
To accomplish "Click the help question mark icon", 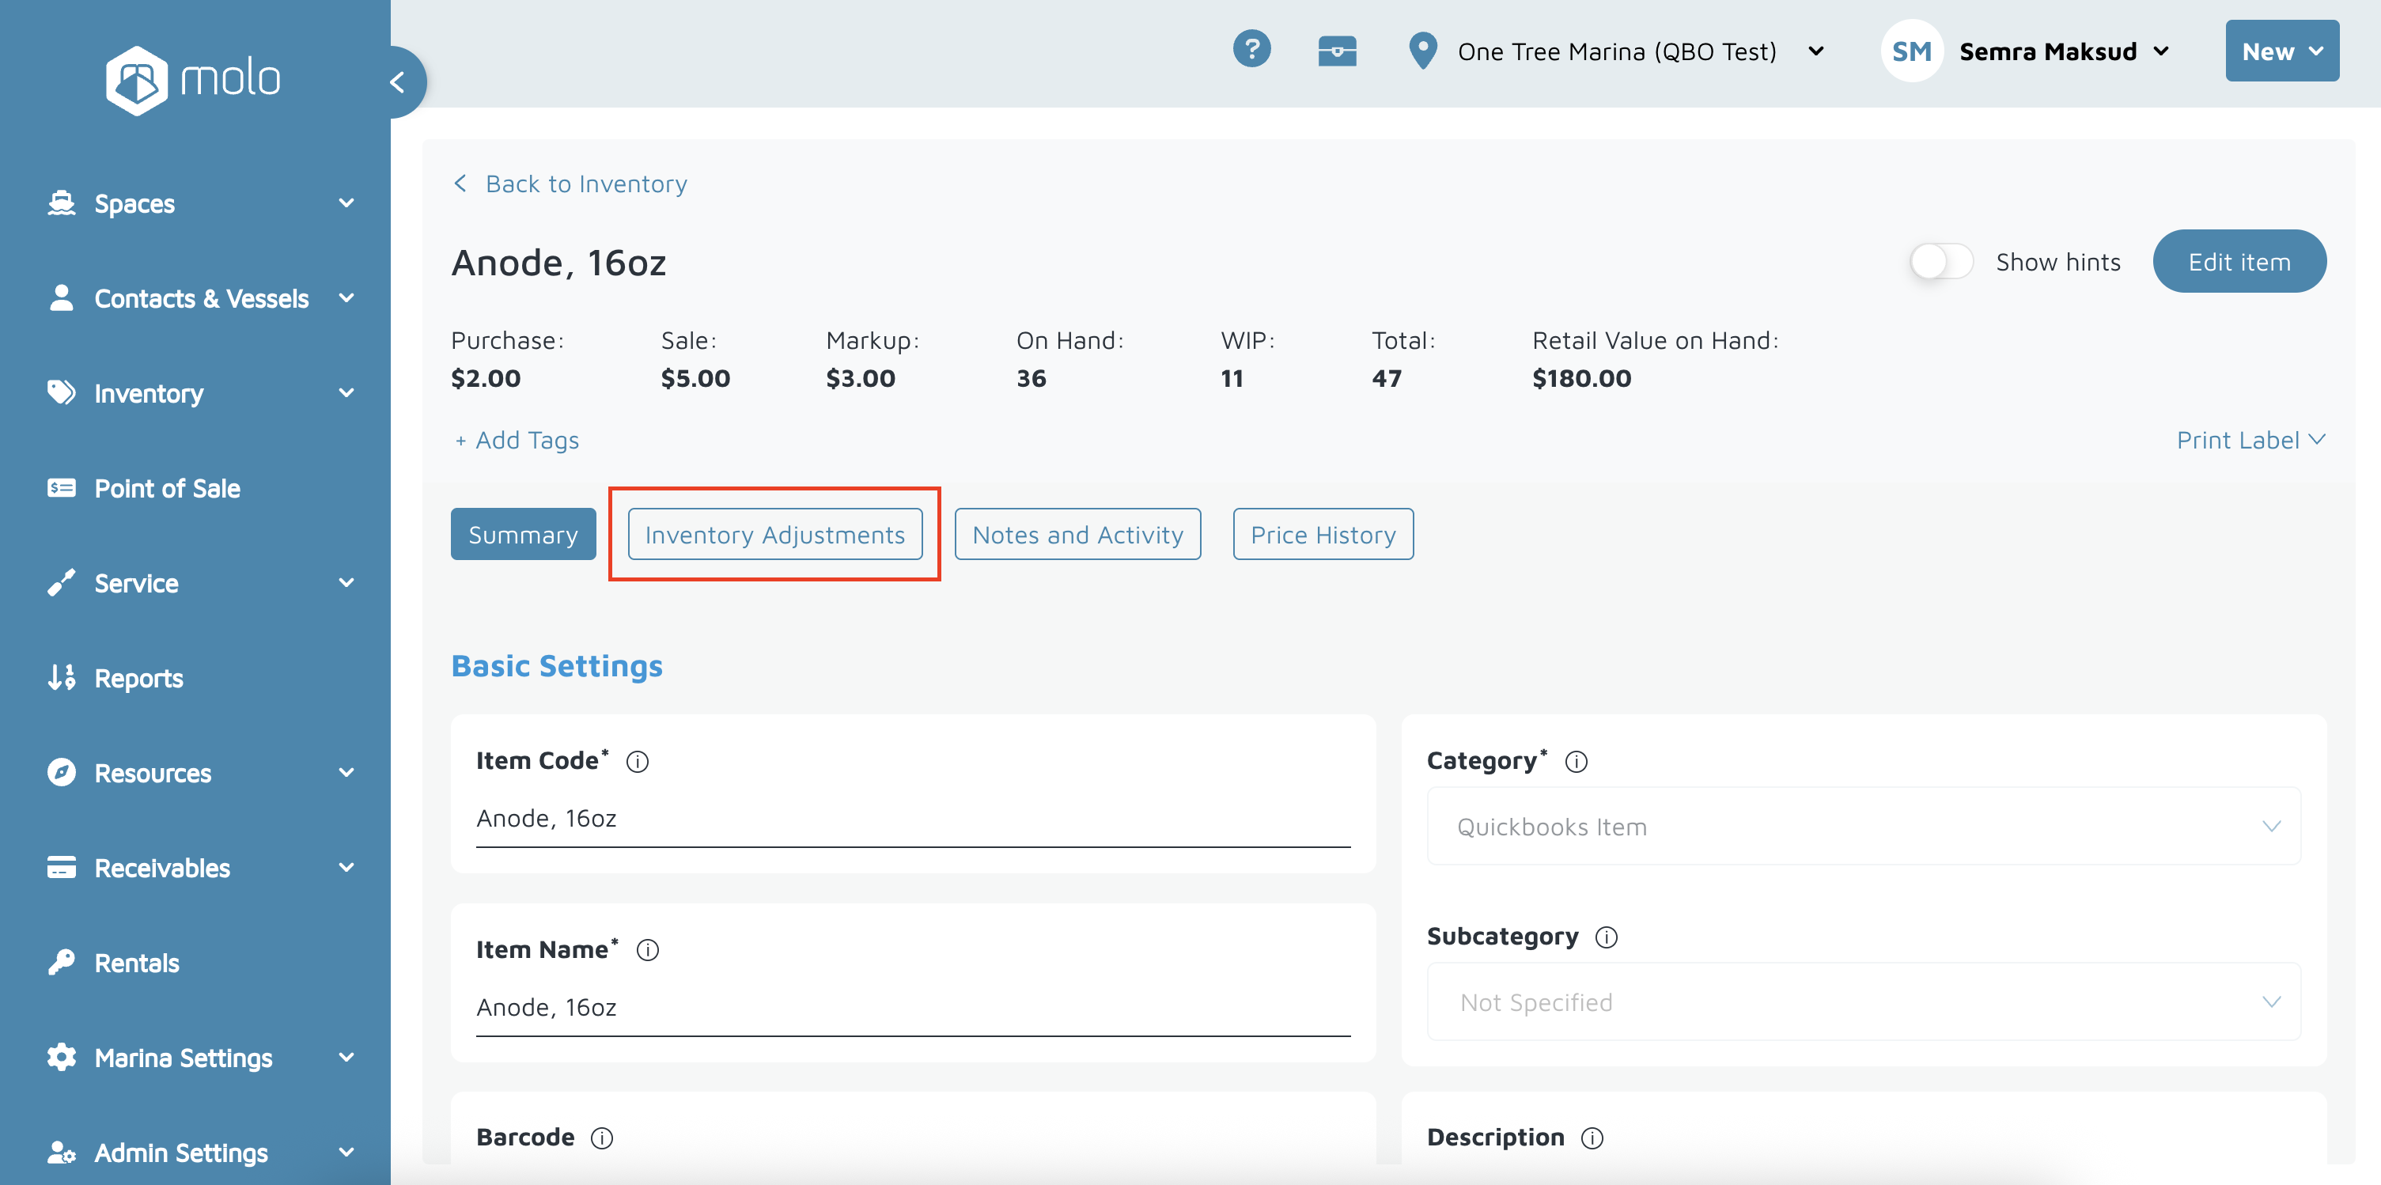I will [1251, 49].
